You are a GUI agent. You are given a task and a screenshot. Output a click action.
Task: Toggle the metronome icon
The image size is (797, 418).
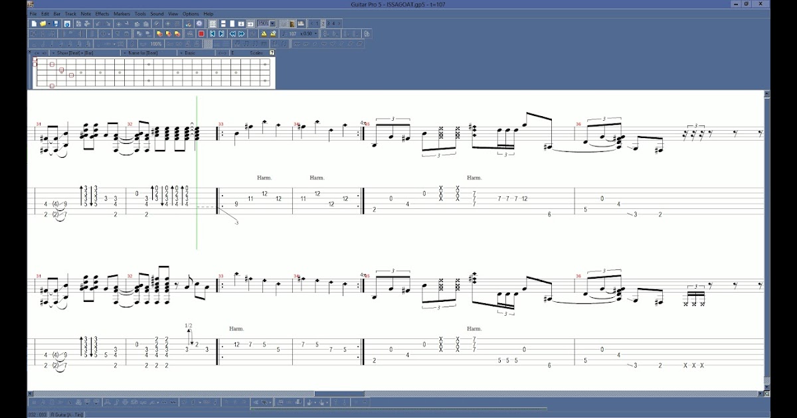(264, 34)
